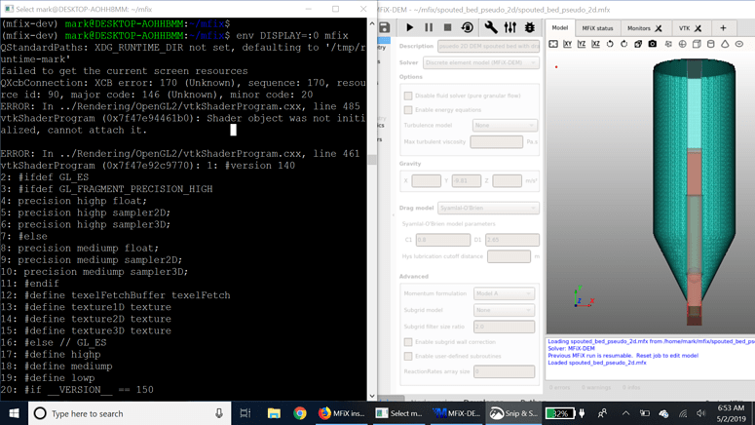Enable subgrid wall correction checkbox
This screenshot has height=425, width=755.
click(408, 342)
